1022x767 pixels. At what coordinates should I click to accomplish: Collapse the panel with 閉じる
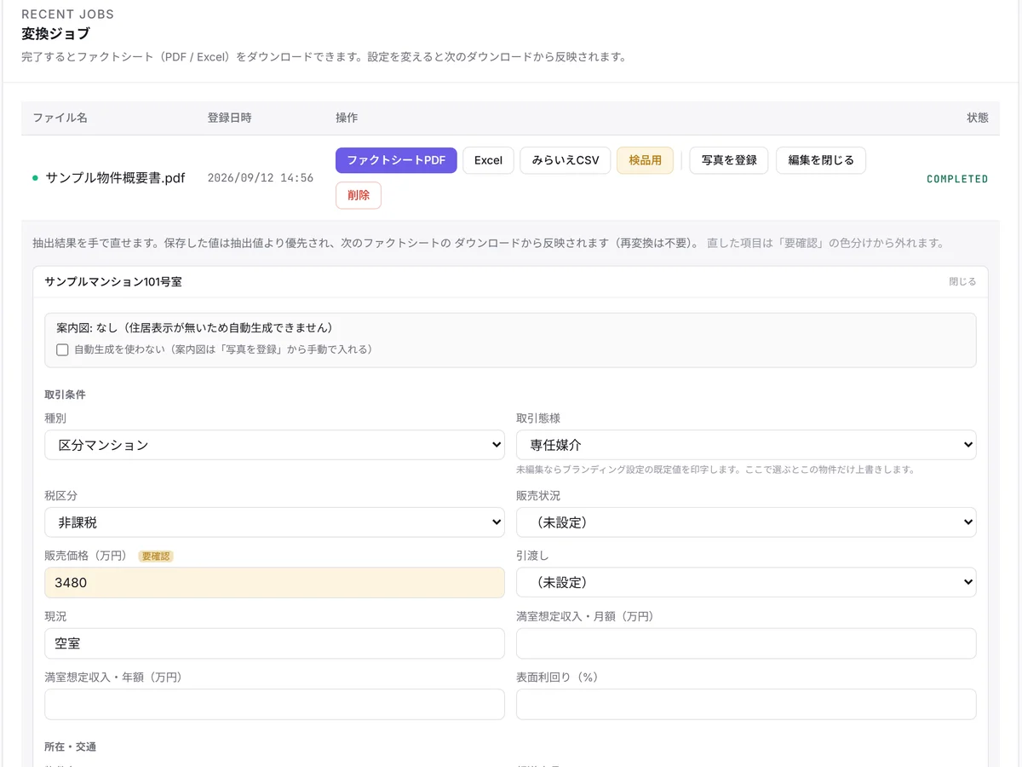(x=962, y=281)
